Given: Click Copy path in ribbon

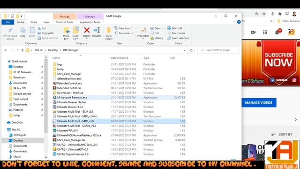Looking at the screenshot, I should pos(45,33).
